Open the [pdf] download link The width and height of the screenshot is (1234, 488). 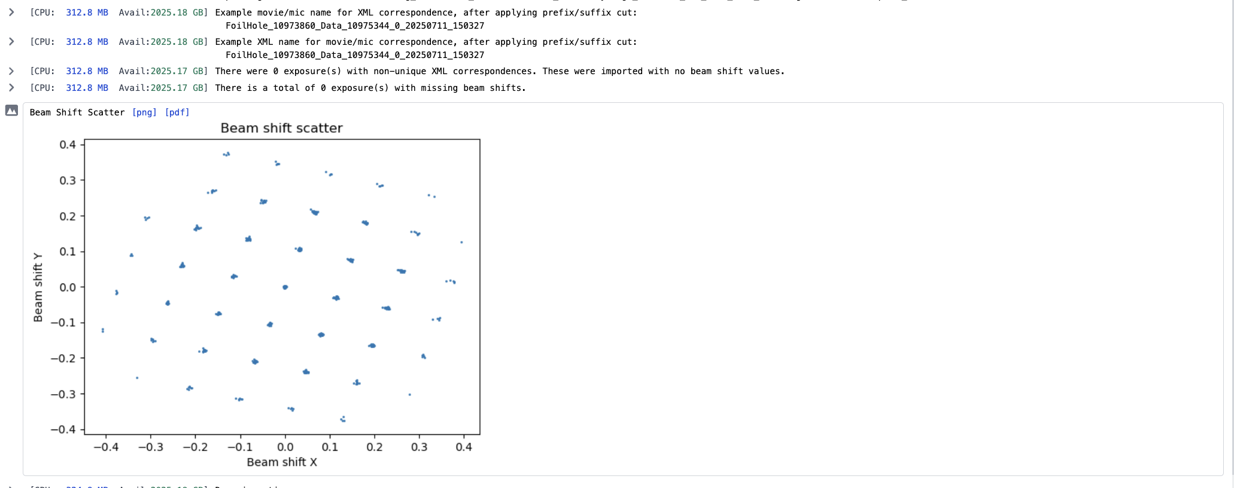point(177,112)
